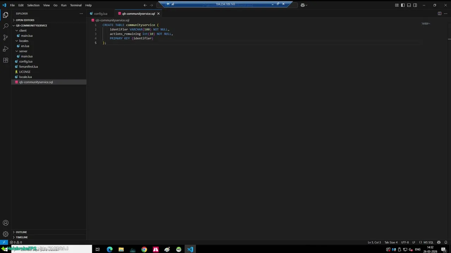Open the Extensions view
451x253 pixels.
[x=6, y=60]
